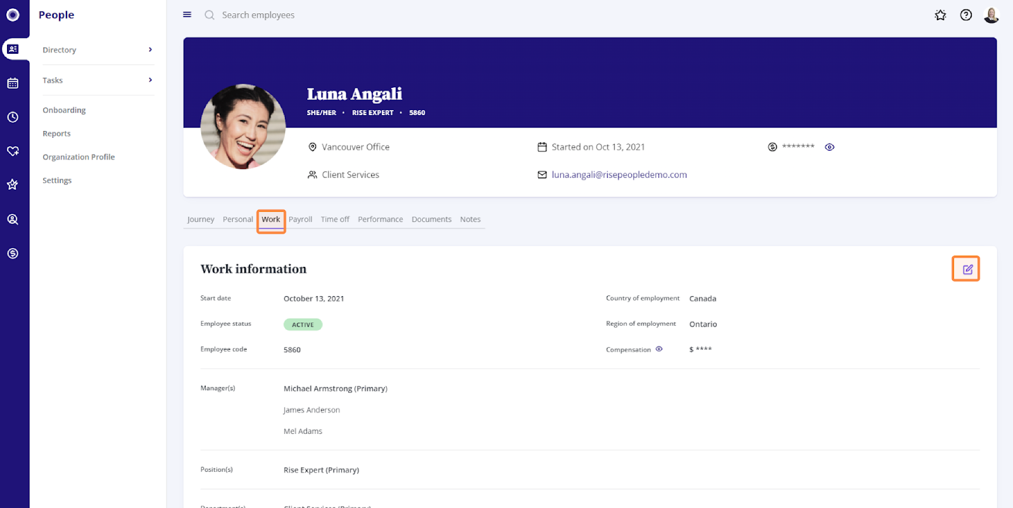Viewport: 1013px width, 508px height.
Task: Switch to the Payroll tab
Action: pos(301,220)
